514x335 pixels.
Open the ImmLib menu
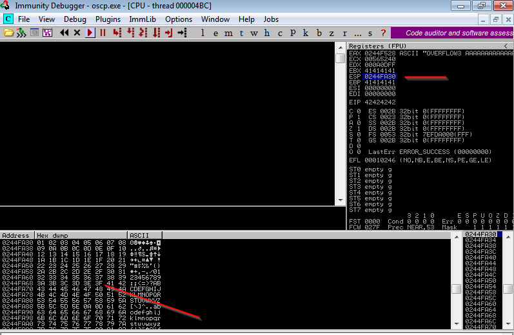tap(143, 19)
